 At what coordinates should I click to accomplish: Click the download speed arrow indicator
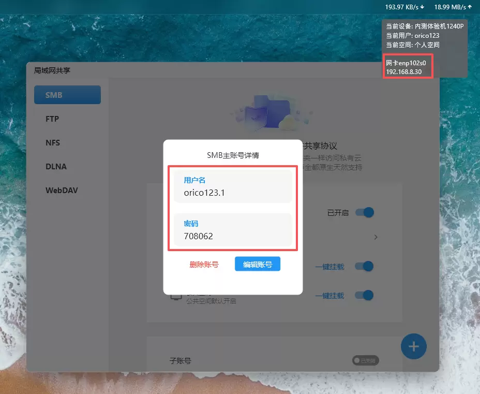pos(423,7)
